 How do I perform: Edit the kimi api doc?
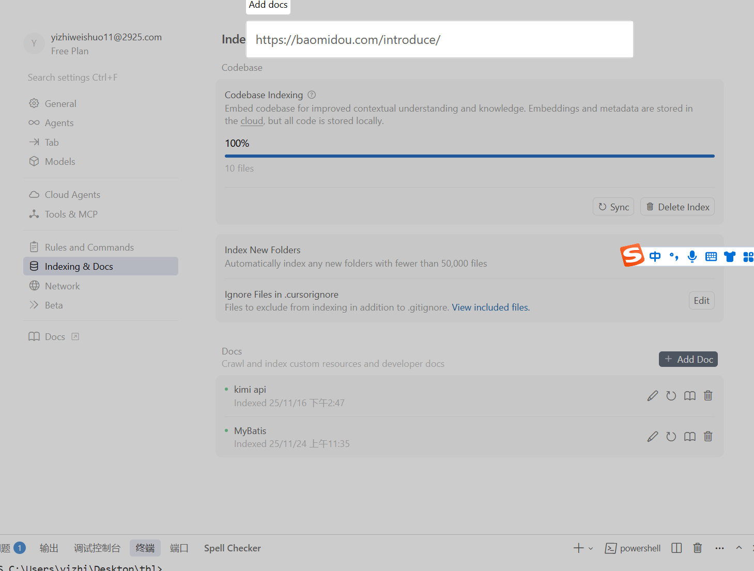click(x=653, y=396)
